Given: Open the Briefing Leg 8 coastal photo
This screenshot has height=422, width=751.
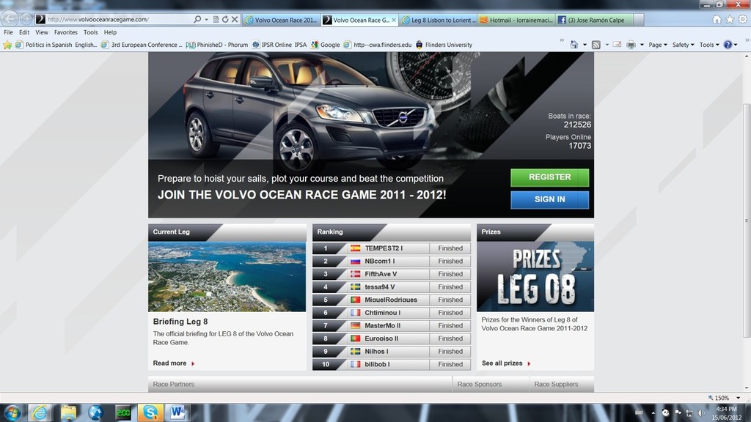Looking at the screenshot, I should tap(227, 276).
